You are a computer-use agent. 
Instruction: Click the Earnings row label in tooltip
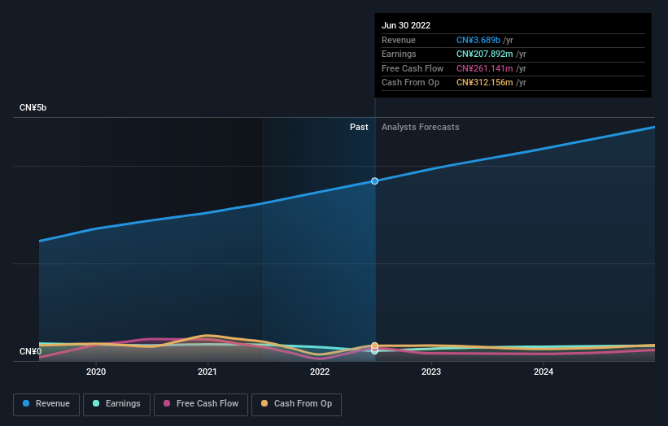pyautogui.click(x=399, y=54)
